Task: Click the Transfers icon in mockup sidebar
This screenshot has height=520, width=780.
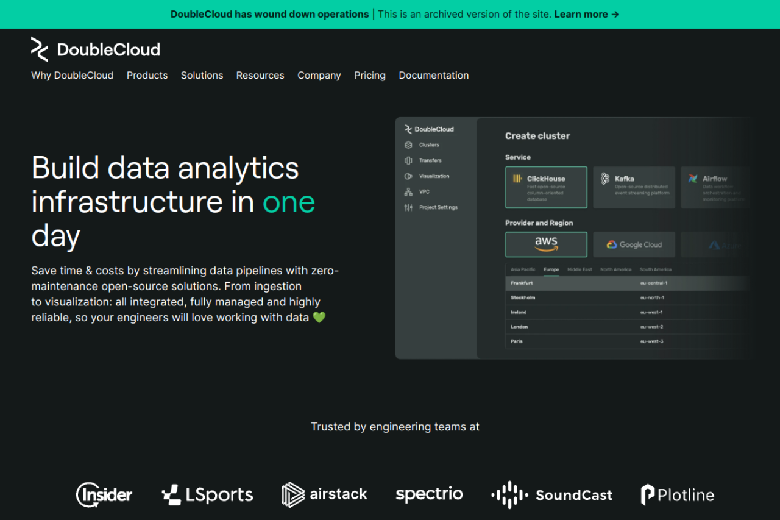Action: pos(408,160)
